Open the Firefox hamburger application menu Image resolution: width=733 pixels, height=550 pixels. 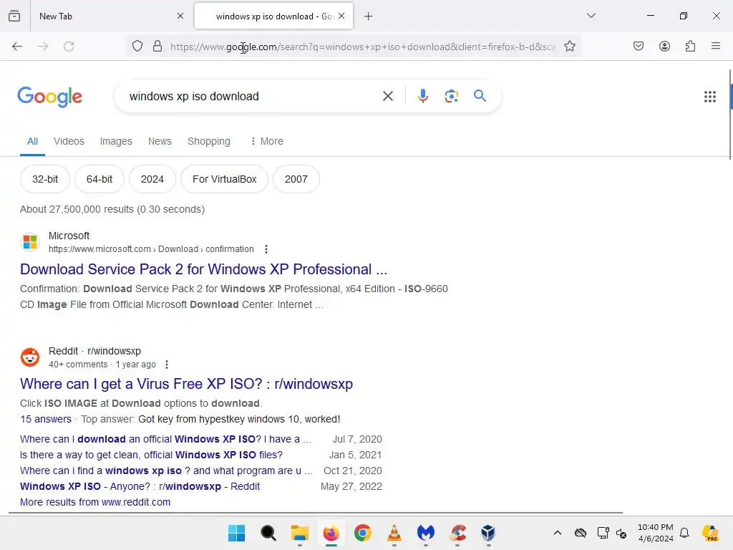[716, 46]
